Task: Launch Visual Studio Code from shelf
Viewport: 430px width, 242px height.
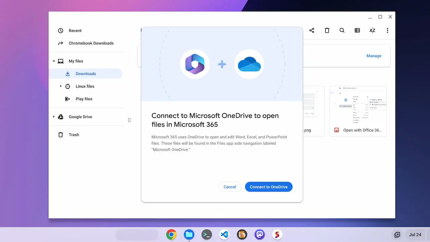Action: coord(224,235)
